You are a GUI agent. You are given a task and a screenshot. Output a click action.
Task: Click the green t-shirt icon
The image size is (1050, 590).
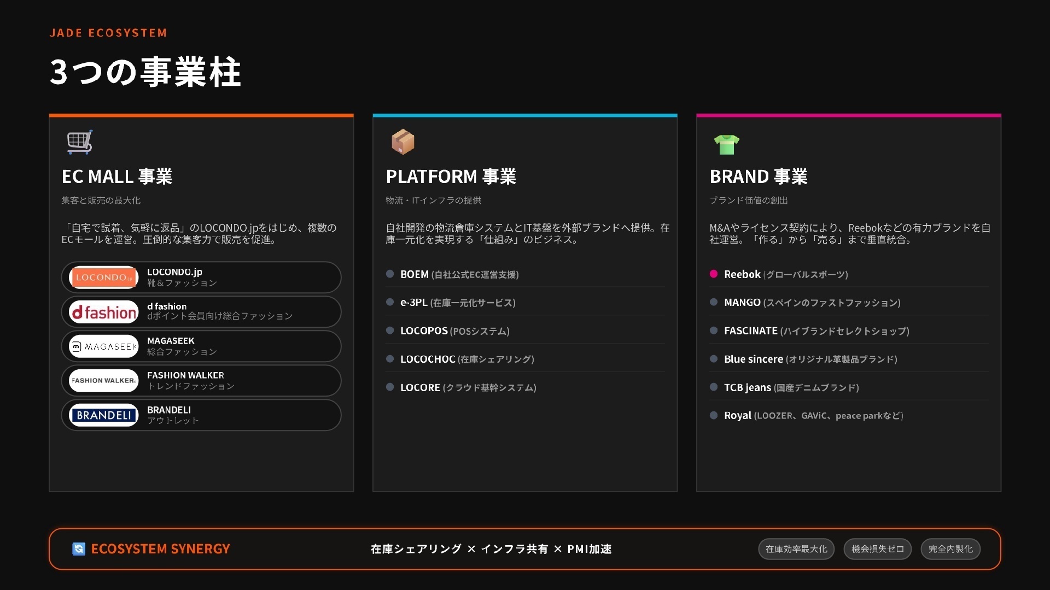coord(727,144)
